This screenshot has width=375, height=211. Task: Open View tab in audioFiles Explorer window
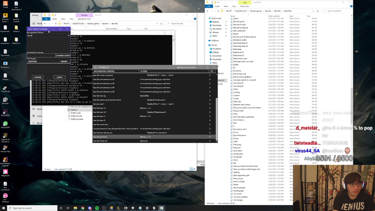(234, 6)
